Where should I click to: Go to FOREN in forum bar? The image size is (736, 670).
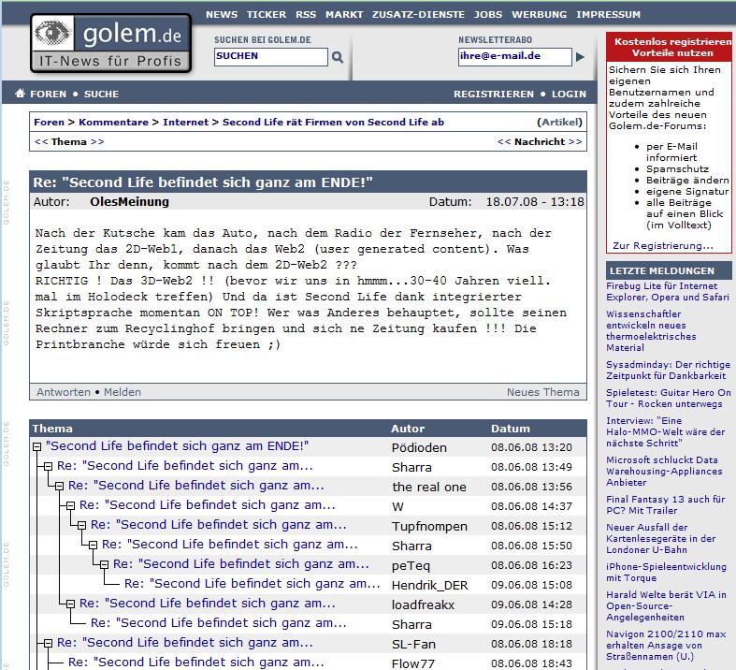tap(48, 94)
